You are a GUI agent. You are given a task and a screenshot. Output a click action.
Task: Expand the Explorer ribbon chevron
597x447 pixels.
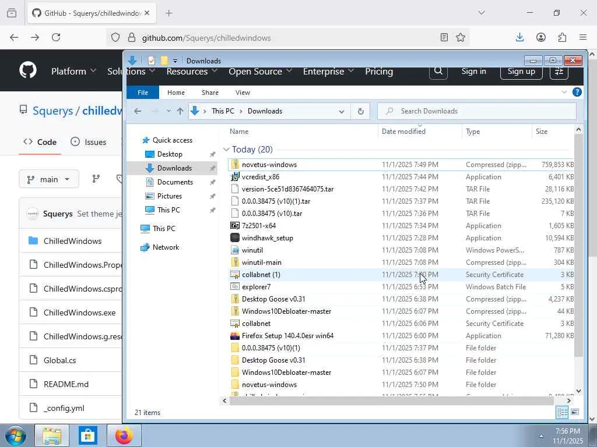click(x=564, y=92)
